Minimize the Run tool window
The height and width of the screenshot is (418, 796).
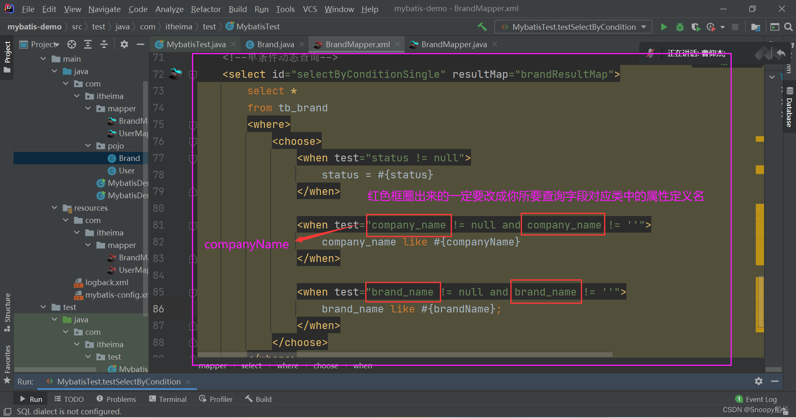tap(775, 381)
